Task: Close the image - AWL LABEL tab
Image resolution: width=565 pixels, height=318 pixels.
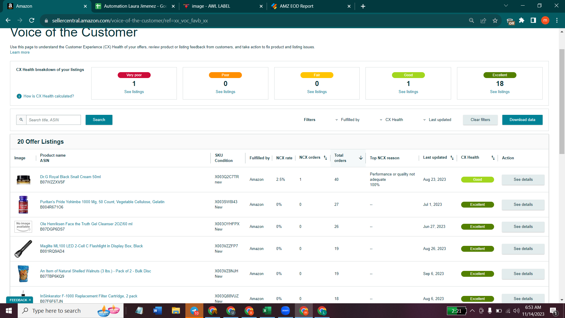Action: tap(261, 6)
